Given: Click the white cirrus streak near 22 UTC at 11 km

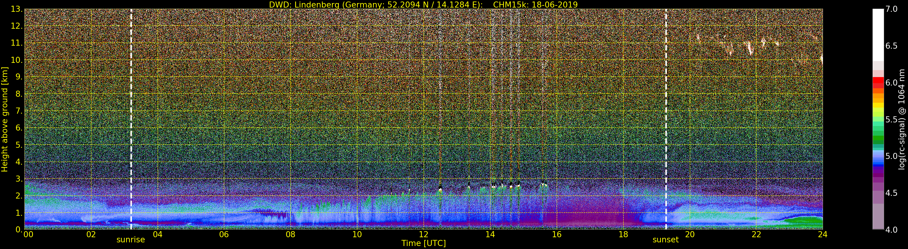Looking at the screenshot, I should coord(750,48).
